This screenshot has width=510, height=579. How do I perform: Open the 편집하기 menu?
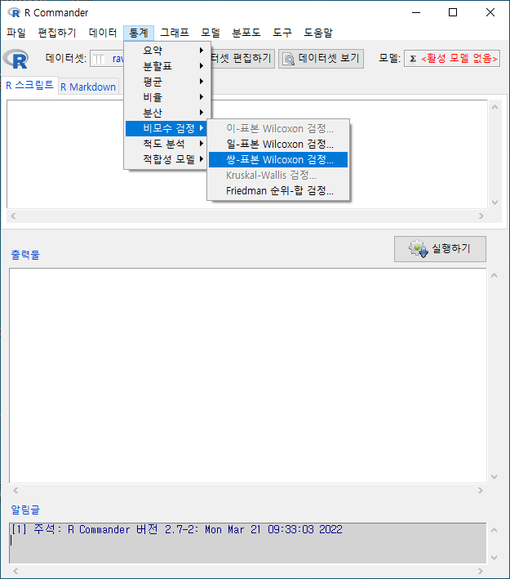(57, 33)
